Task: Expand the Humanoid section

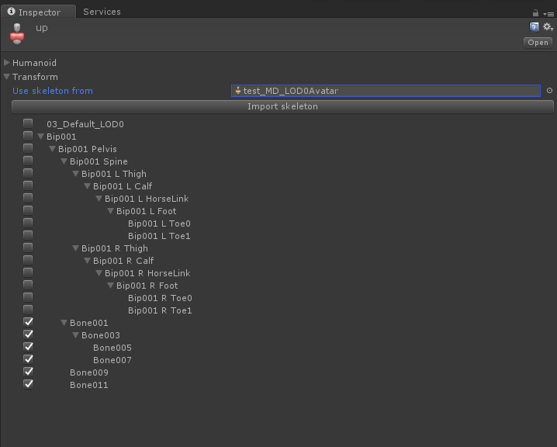Action: pos(7,63)
